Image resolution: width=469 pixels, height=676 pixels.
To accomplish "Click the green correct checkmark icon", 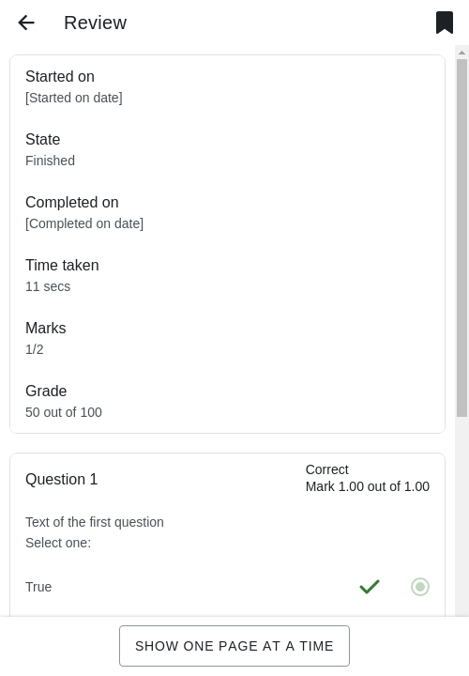I will tap(370, 587).
